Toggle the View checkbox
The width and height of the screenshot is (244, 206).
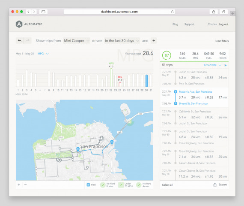point(88,185)
